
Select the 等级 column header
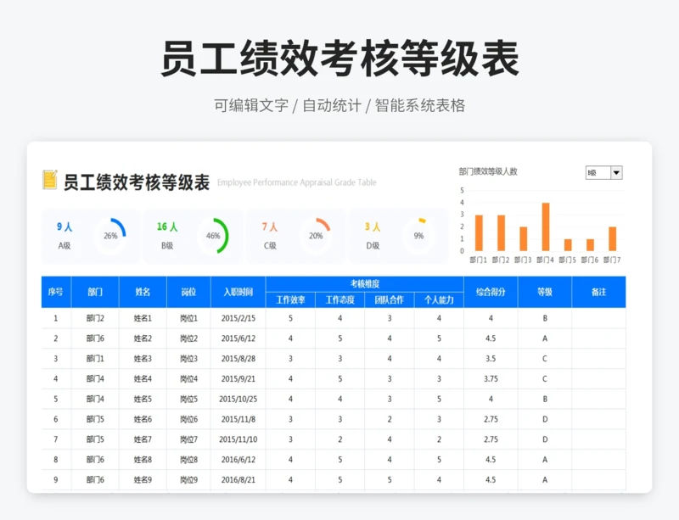(545, 292)
